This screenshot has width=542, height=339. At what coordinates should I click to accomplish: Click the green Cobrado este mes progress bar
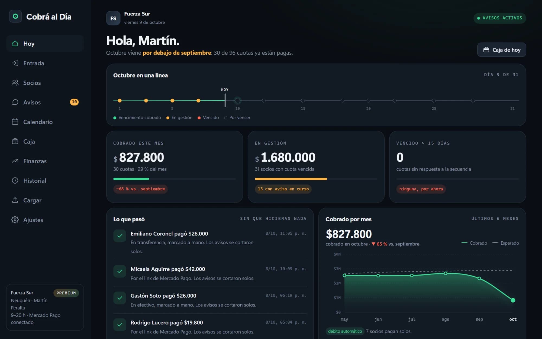click(131, 179)
